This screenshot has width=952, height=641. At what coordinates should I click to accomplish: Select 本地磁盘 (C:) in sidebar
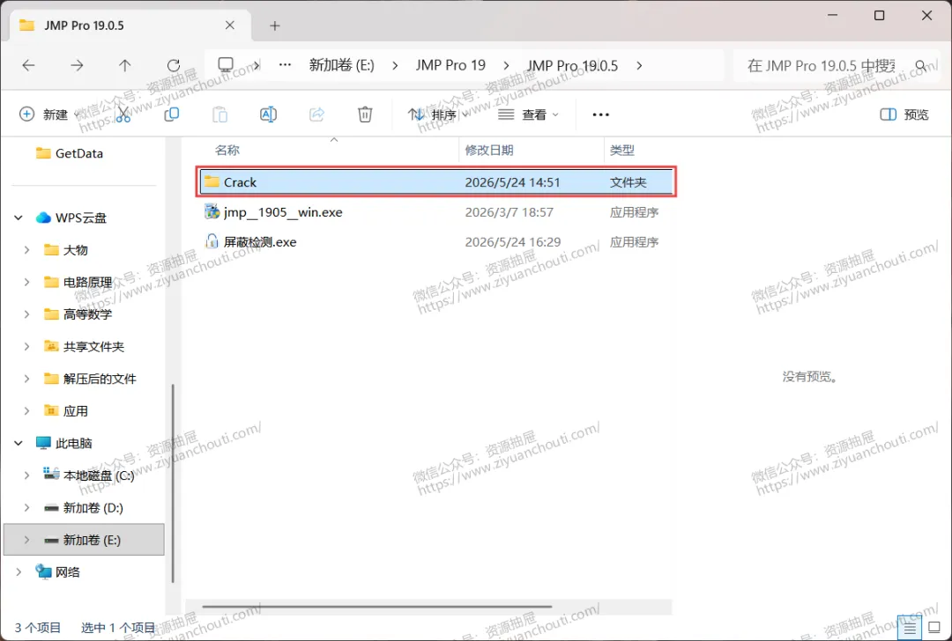point(99,475)
